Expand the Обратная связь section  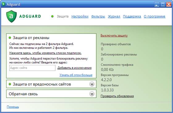click(92, 94)
